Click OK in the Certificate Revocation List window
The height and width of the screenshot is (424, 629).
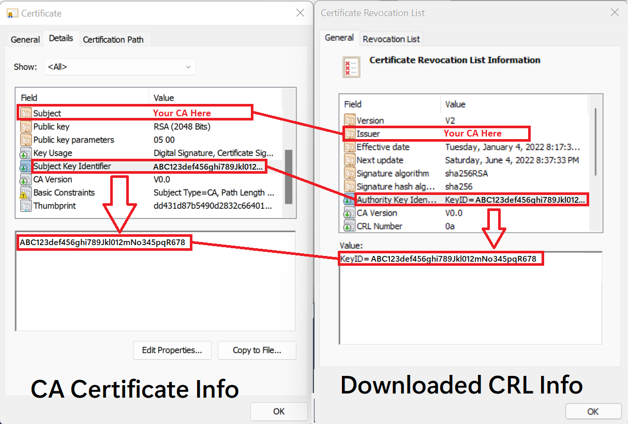pos(593,412)
